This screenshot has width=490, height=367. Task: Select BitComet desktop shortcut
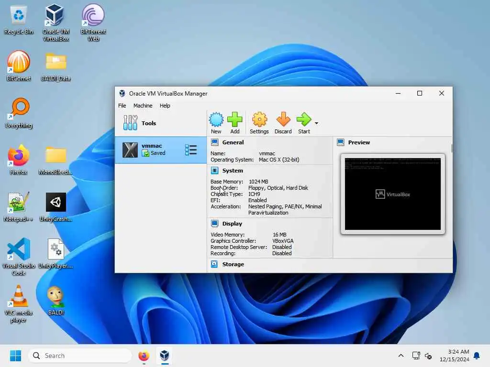pyautogui.click(x=19, y=66)
